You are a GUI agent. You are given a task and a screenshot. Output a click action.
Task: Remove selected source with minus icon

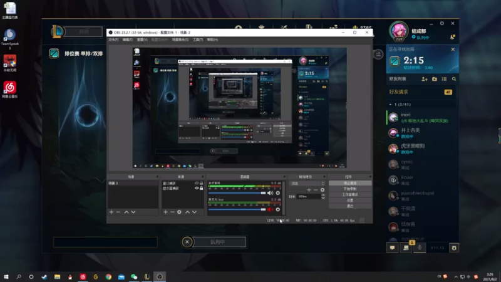click(172, 212)
